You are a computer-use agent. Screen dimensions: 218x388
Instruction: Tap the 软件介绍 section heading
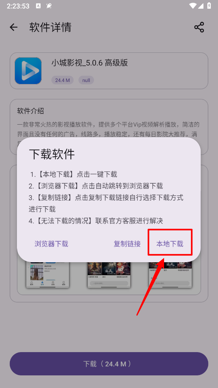(x=31, y=111)
